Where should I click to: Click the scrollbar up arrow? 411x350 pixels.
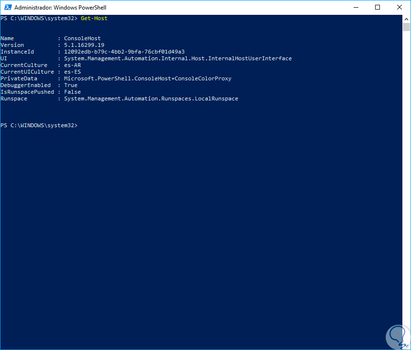[x=406, y=19]
